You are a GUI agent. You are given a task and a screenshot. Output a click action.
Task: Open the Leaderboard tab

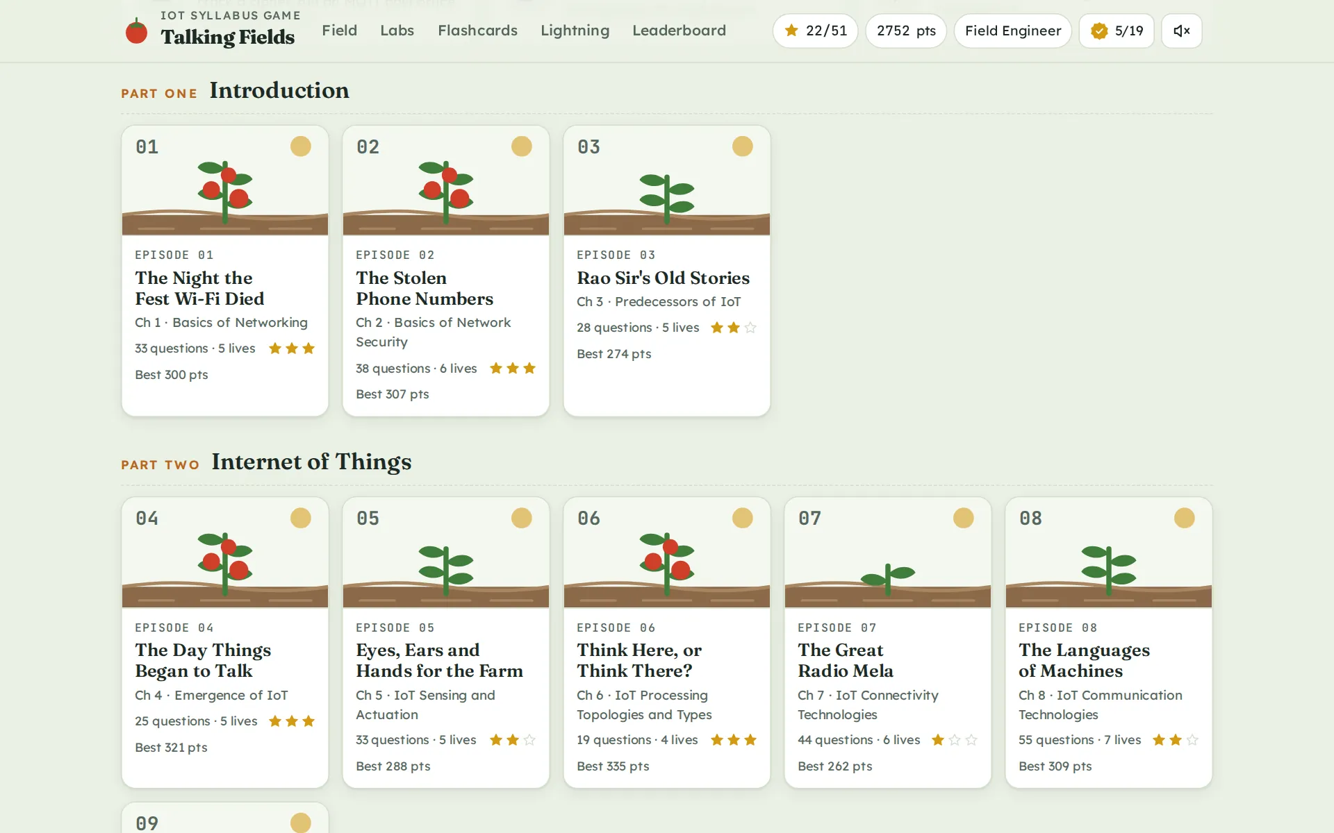tap(679, 31)
